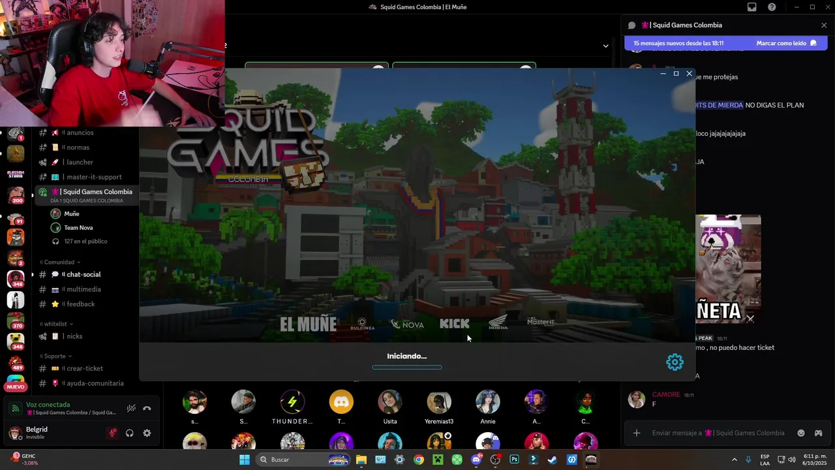Collapse the Soporte category
This screenshot has height=470, width=835.
click(x=55, y=356)
